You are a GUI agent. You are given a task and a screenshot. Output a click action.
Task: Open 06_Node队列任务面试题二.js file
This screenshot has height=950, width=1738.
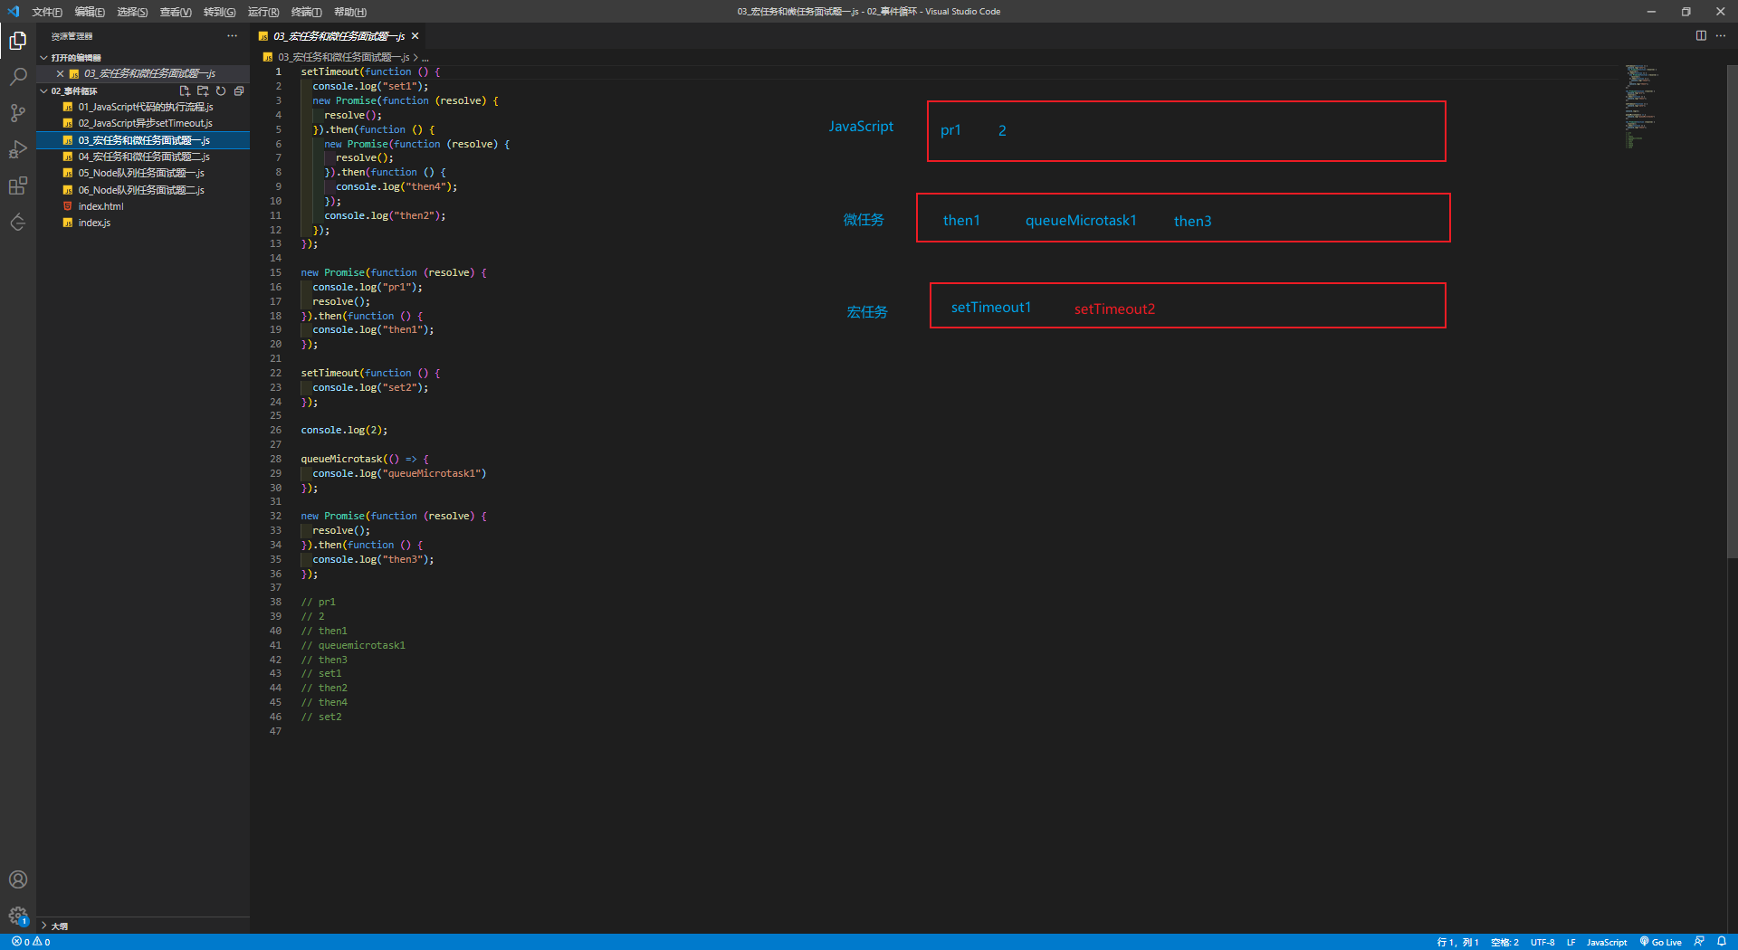coord(145,190)
